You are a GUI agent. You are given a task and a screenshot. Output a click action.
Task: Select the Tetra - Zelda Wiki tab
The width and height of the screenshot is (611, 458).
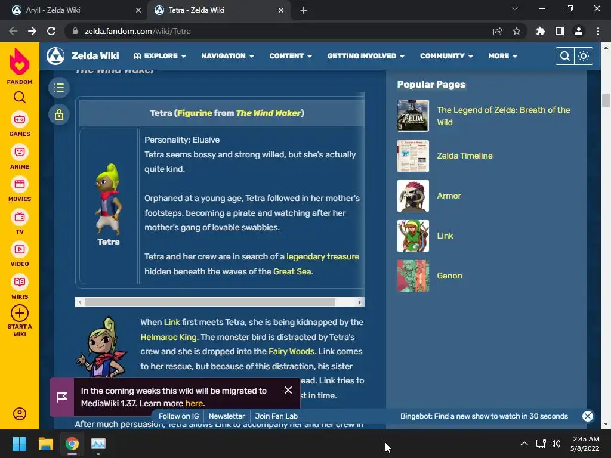click(218, 10)
